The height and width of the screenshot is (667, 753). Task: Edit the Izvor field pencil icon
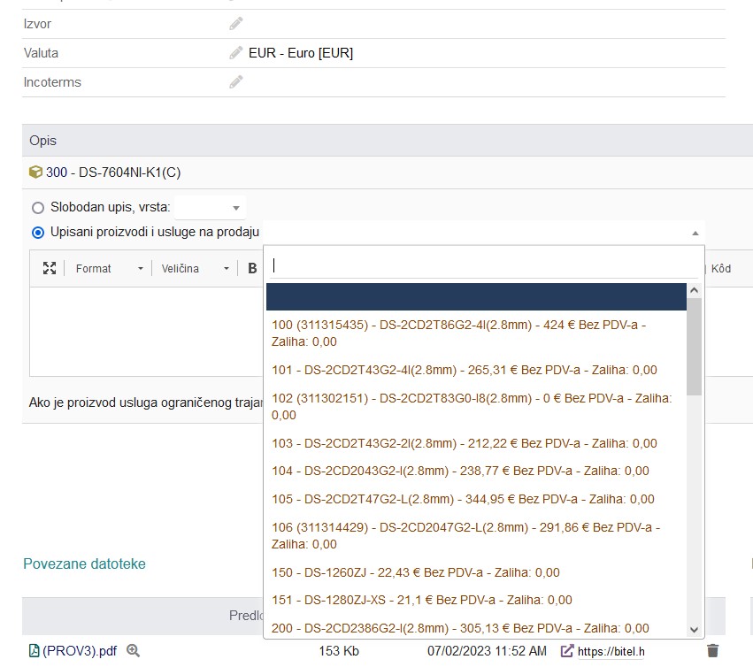coord(235,24)
